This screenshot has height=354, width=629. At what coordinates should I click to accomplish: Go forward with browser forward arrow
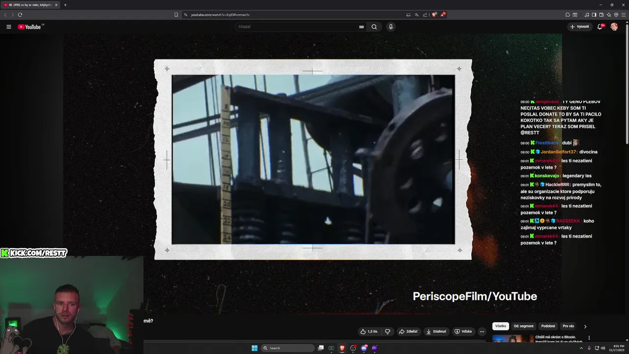point(12,15)
